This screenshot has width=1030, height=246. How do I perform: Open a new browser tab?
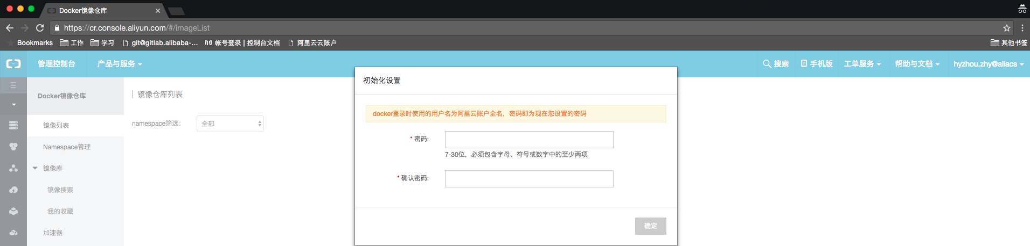pos(176,11)
